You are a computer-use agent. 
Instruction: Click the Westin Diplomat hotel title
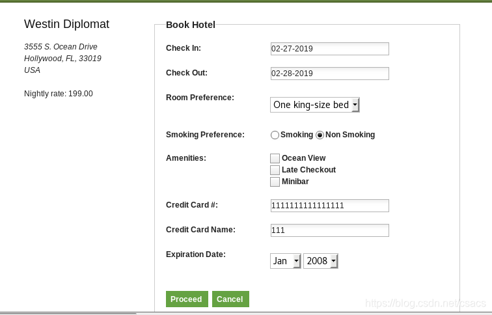(x=66, y=24)
